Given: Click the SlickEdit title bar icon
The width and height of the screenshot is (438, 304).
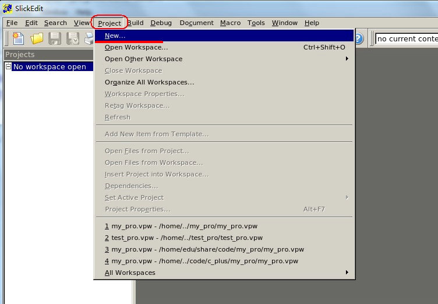Looking at the screenshot, I should tap(7, 8).
